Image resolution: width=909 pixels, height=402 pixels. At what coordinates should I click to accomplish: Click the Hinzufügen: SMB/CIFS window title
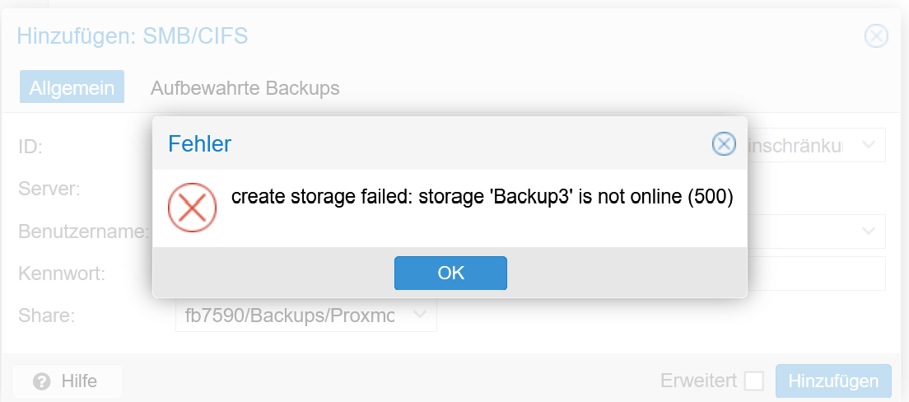[x=133, y=36]
